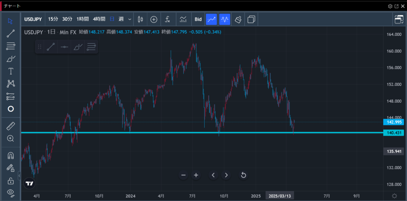Select the cursor arrow tool in left sidebar
407x201 pixels.
point(10,21)
